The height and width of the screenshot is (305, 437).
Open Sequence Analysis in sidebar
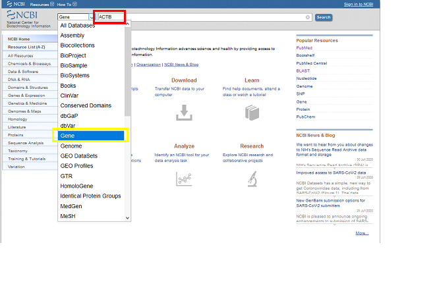pyautogui.click(x=30, y=143)
